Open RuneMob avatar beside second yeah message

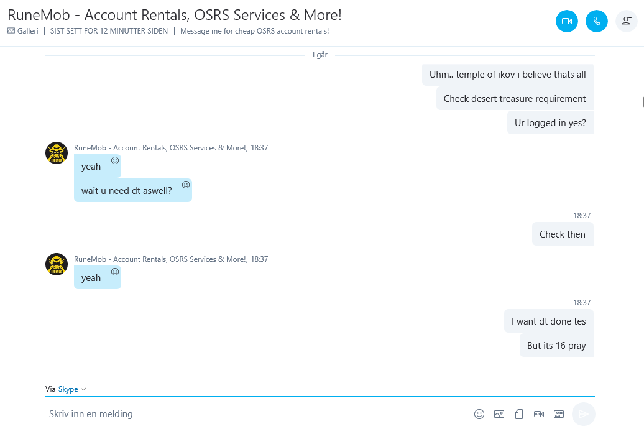click(x=57, y=264)
